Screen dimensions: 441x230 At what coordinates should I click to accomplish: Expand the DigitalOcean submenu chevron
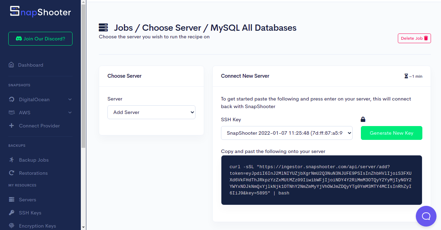[70, 99]
